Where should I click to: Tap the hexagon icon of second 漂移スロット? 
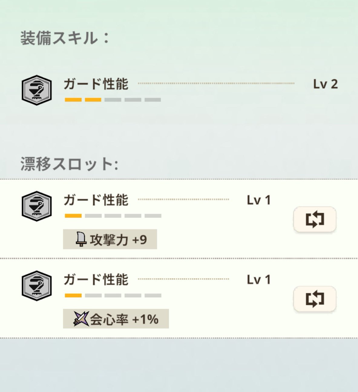(37, 286)
